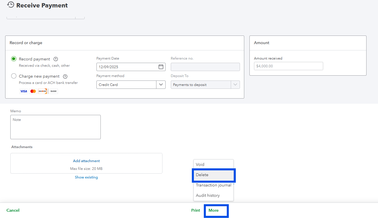Choose Void from the More menu
The width and height of the screenshot is (378, 218).
pyautogui.click(x=200, y=164)
